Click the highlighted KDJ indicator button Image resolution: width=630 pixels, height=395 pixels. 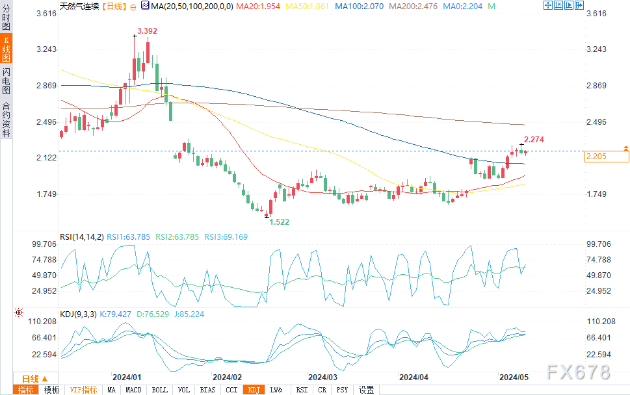[x=254, y=390]
